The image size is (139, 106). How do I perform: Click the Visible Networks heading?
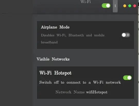click(53, 59)
